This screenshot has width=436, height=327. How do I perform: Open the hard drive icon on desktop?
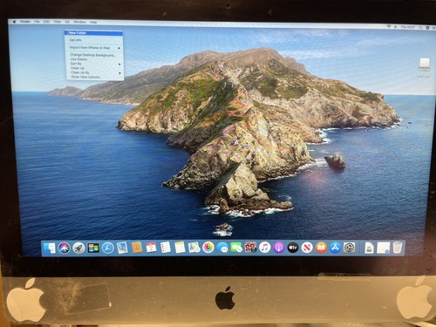pos(424,65)
